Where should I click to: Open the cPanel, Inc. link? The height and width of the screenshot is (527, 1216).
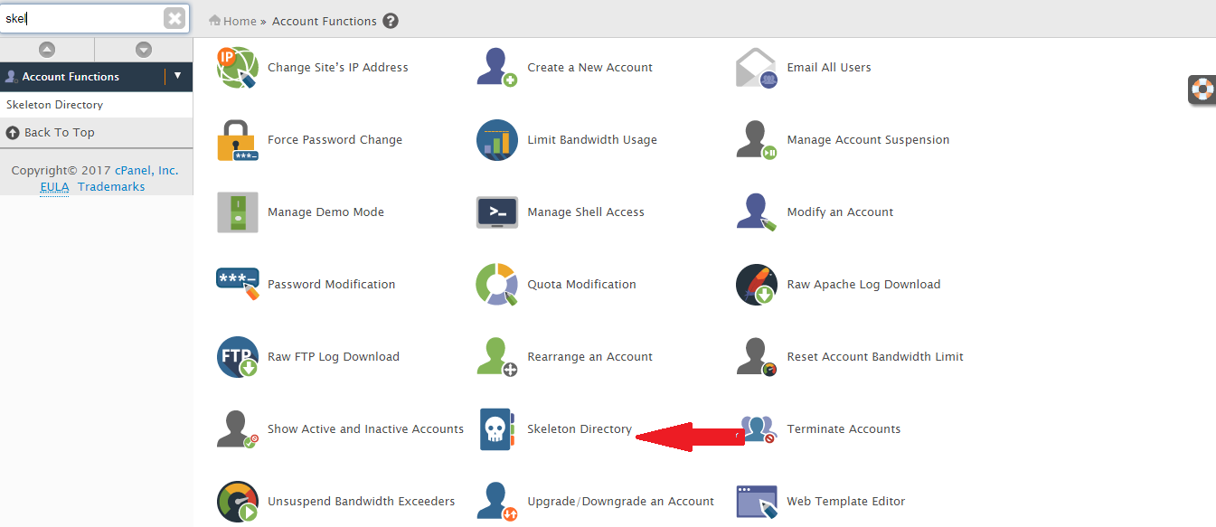point(146,170)
